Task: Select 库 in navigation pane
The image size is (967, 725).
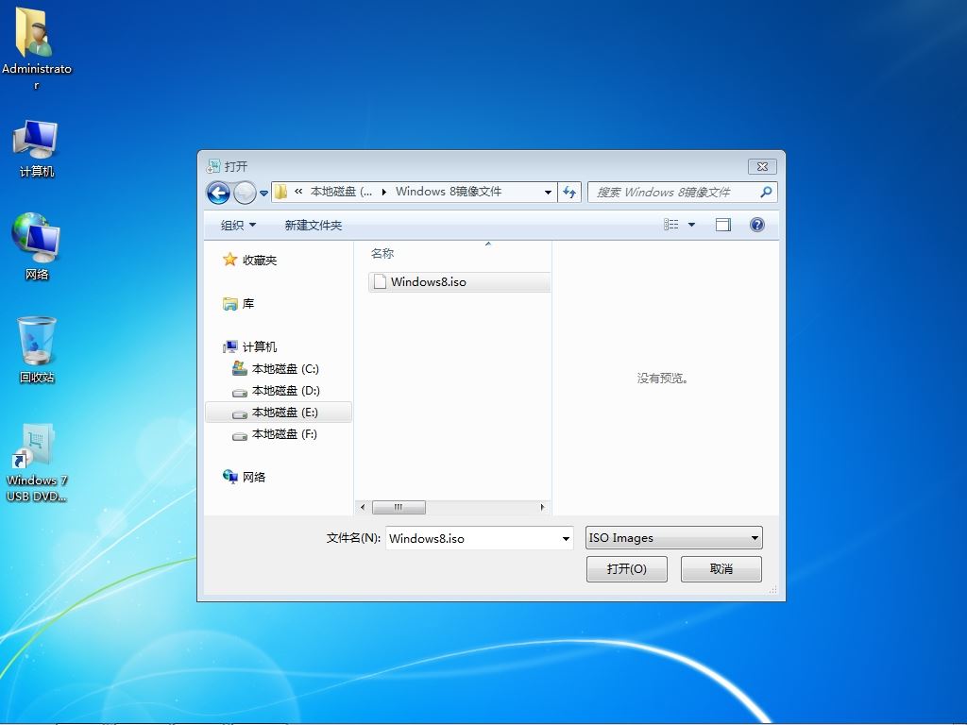Action: 238,303
